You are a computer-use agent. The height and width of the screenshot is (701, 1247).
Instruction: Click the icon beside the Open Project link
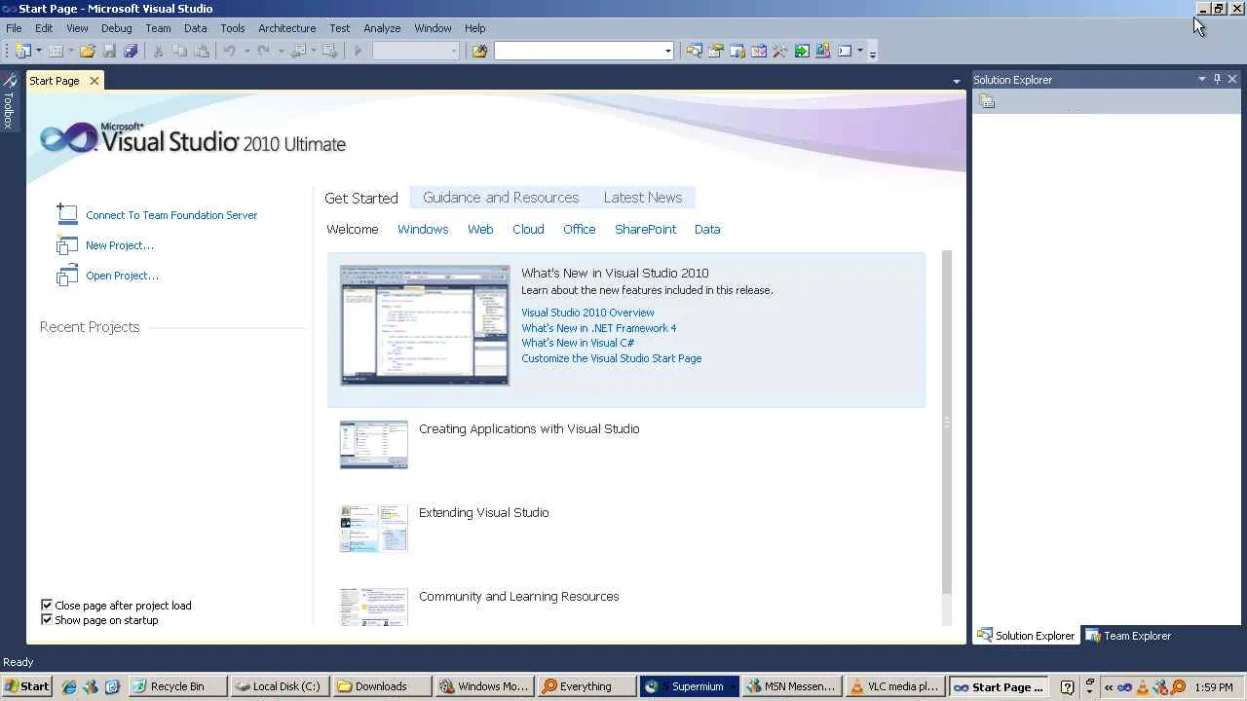(66, 276)
